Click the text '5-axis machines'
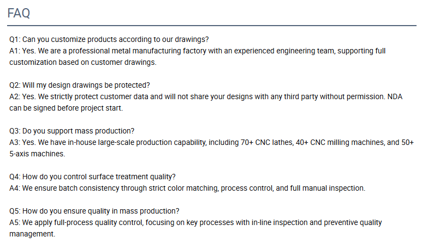This screenshot has width=422, height=249. coord(37,154)
